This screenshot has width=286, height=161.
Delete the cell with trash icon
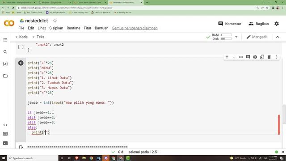click(269, 57)
